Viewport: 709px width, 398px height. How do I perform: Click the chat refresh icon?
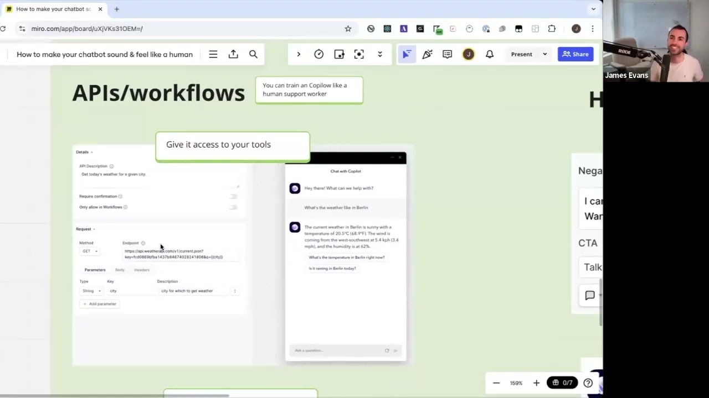click(x=387, y=350)
